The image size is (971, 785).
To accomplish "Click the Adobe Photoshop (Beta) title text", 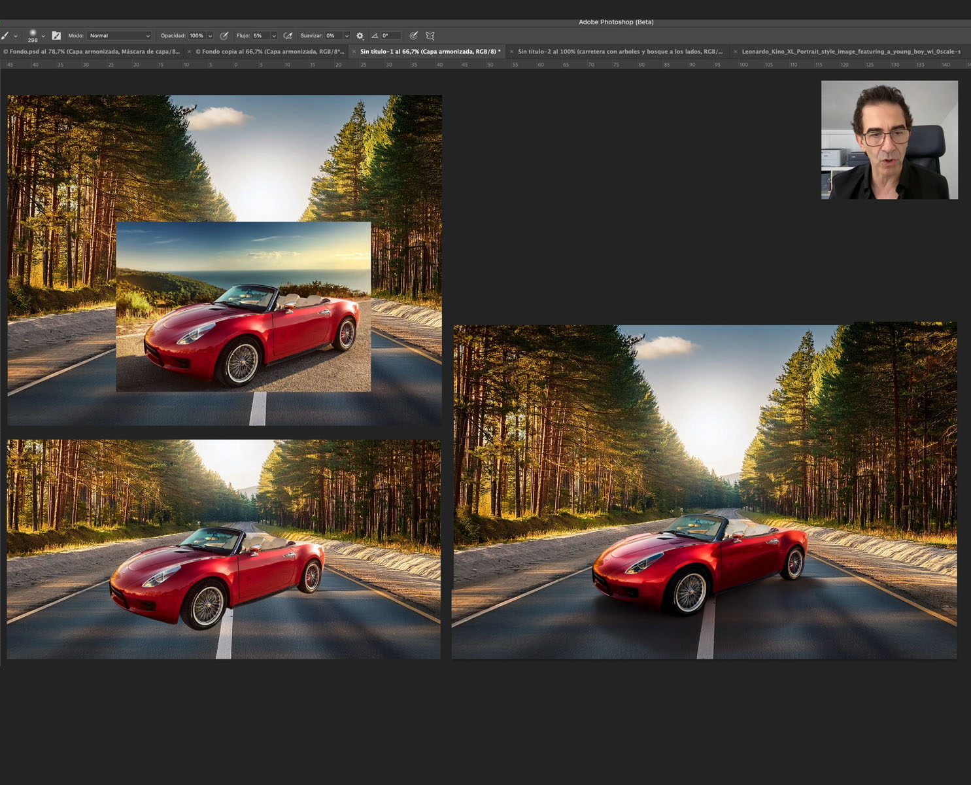I will 616,22.
